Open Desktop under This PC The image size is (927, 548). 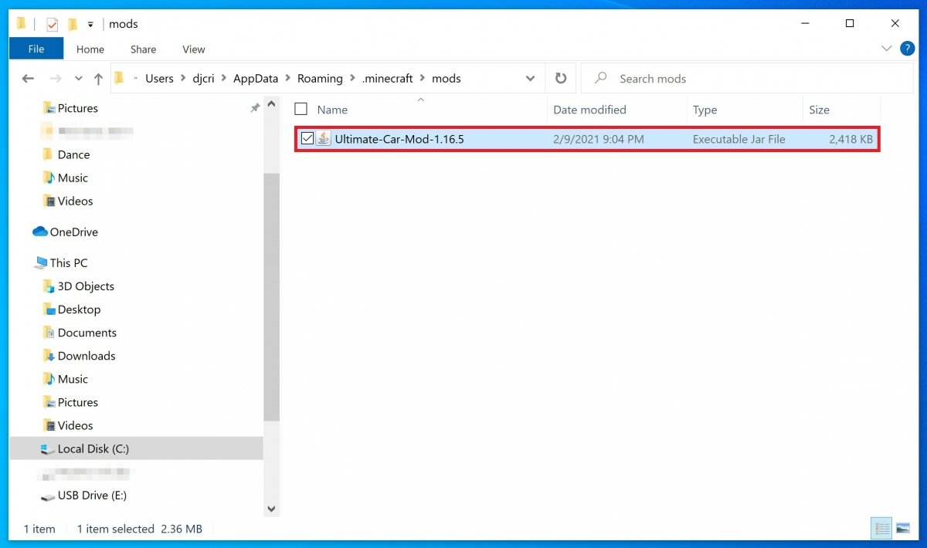[79, 309]
